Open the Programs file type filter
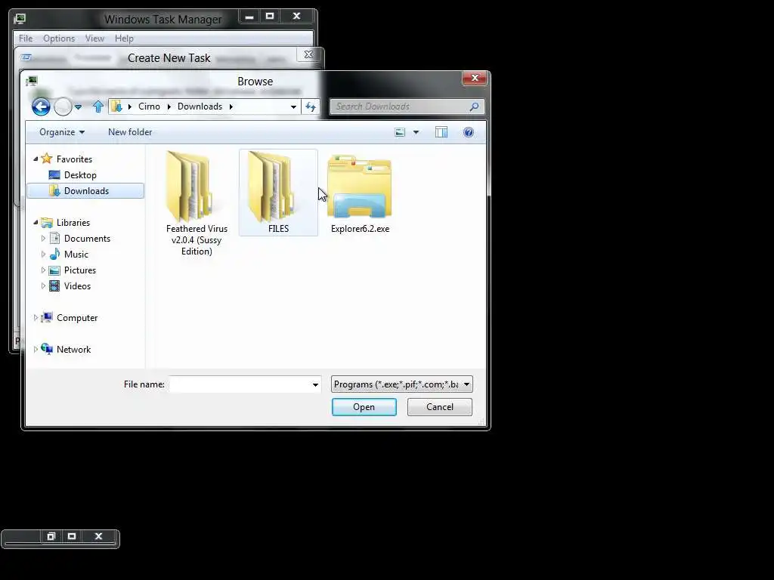 [x=402, y=384]
